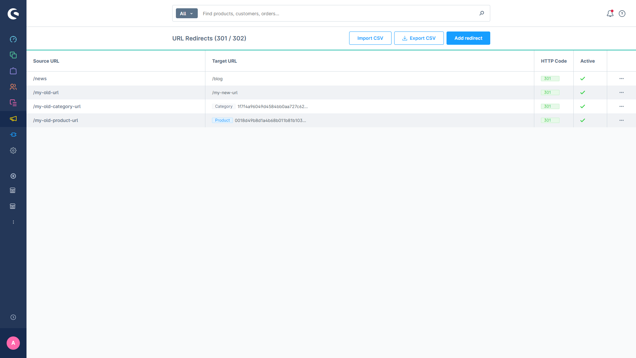Toggle Active checkmark on /my-old-url row

(x=583, y=92)
